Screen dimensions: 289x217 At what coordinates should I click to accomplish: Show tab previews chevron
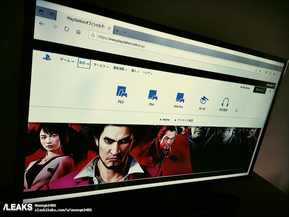(x=125, y=32)
